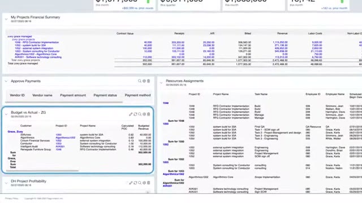Refresh the Budget vs Actual - ZG report
This screenshot has width=362, height=203.
pyautogui.click(x=135, y=114)
